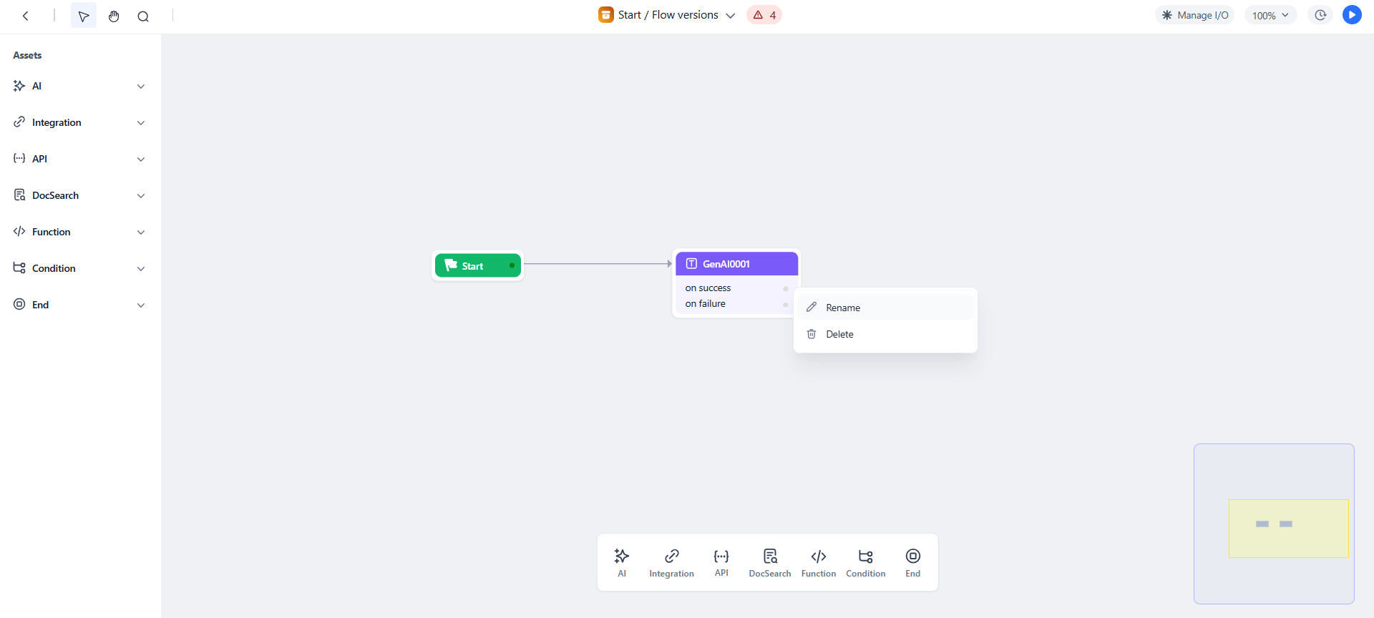Select the cursor pointer tool
1374x618 pixels.
click(x=84, y=16)
